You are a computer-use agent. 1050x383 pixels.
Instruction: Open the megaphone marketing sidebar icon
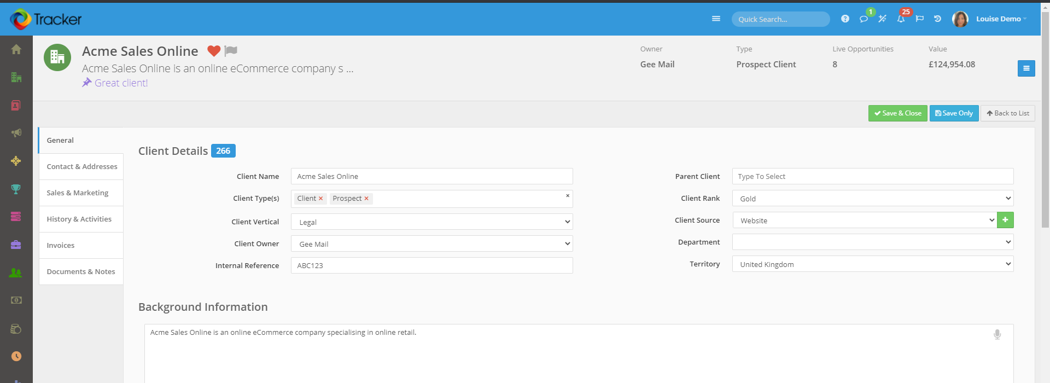pos(16,133)
